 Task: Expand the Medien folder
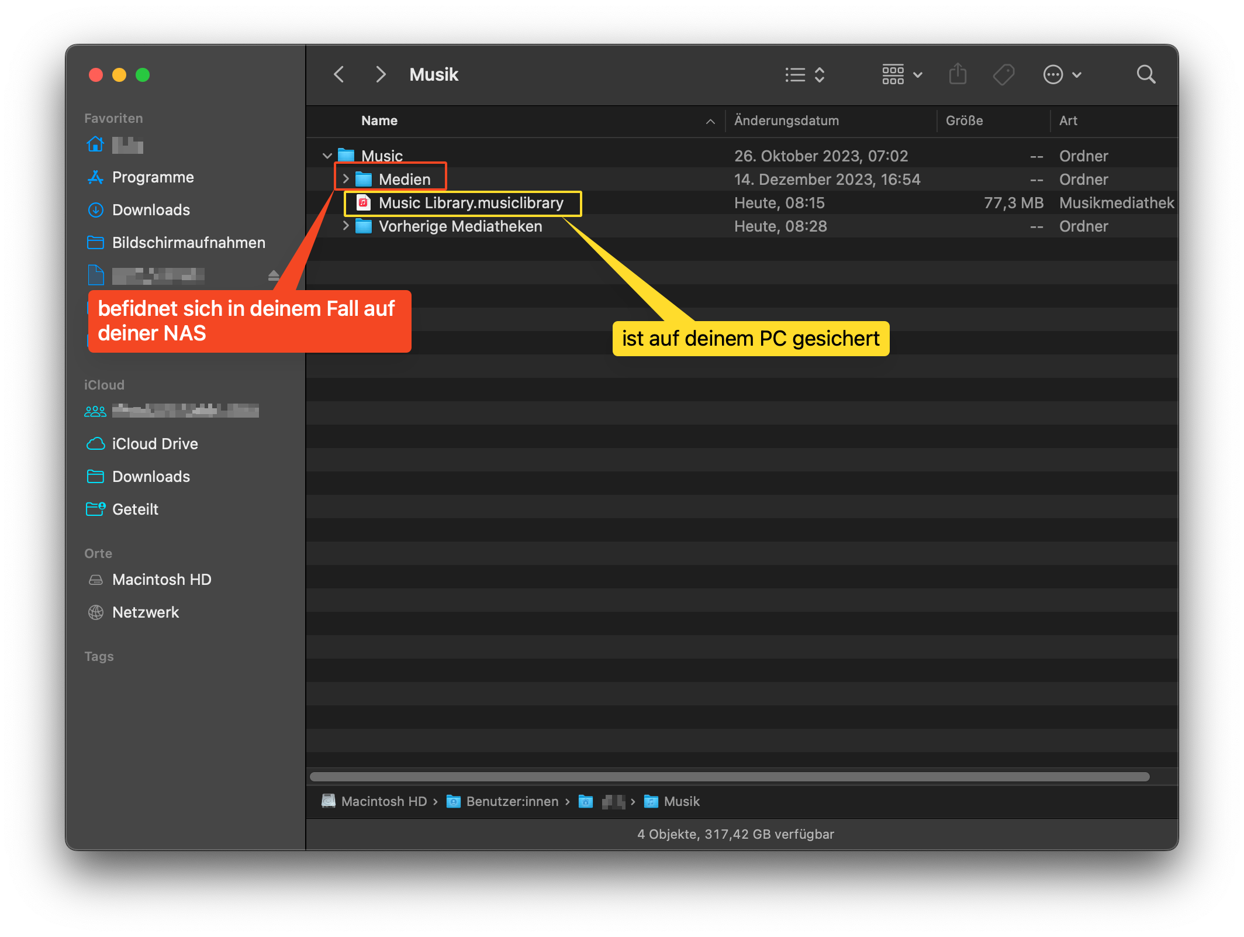pyautogui.click(x=345, y=179)
